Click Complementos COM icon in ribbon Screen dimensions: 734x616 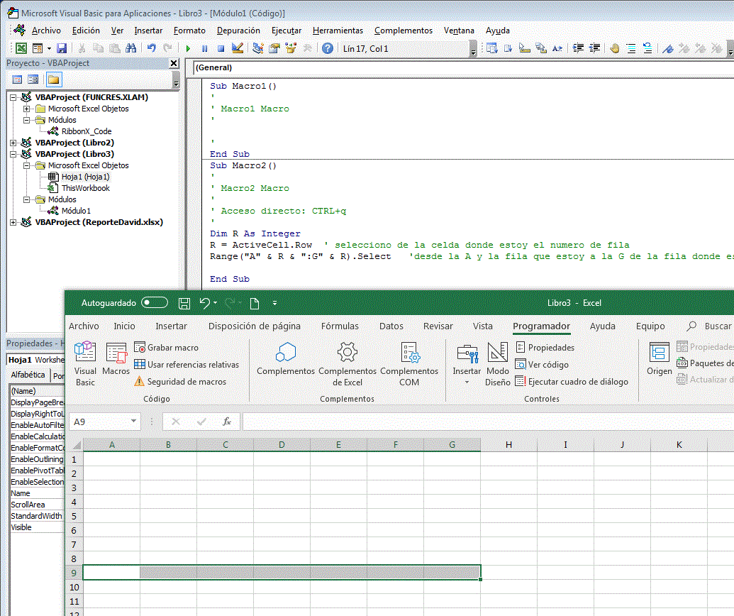coord(409,365)
